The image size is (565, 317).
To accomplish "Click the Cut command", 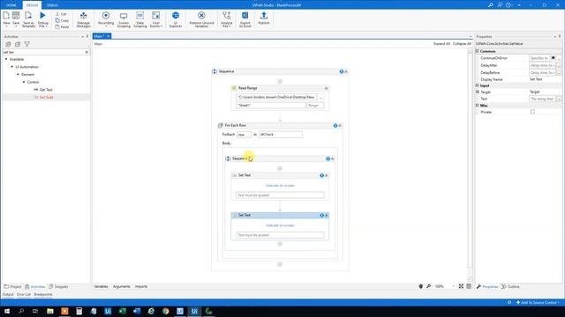I will (x=62, y=14).
